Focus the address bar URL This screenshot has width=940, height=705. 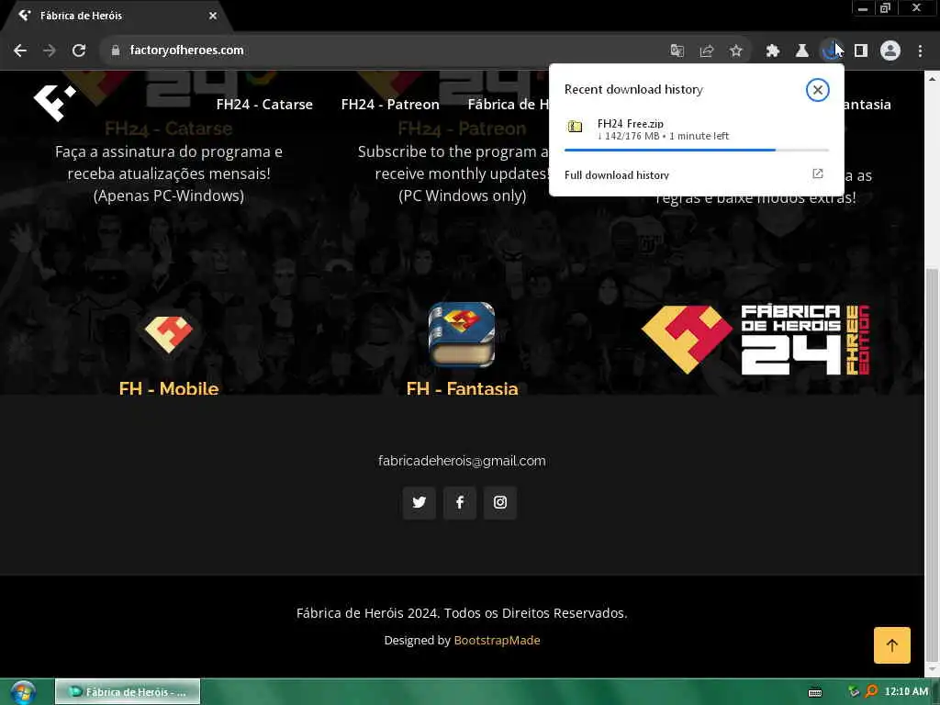186,50
